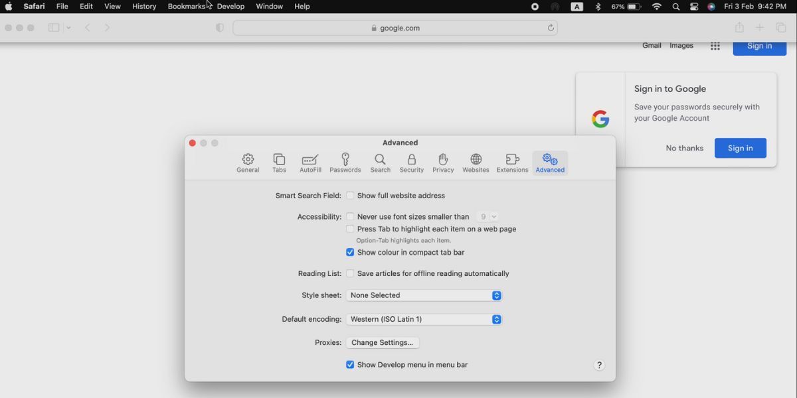The height and width of the screenshot is (398, 797).
Task: Reload the page with the refresh icon
Action: pos(551,28)
